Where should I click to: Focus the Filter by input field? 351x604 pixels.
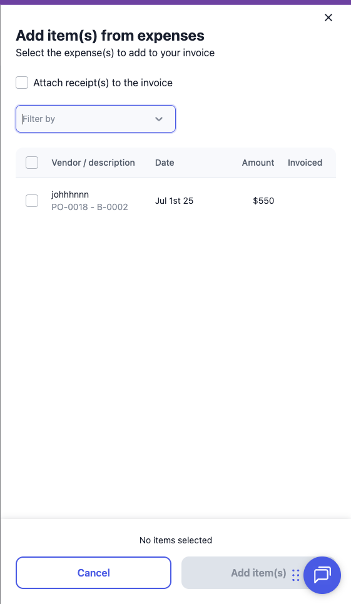96,119
